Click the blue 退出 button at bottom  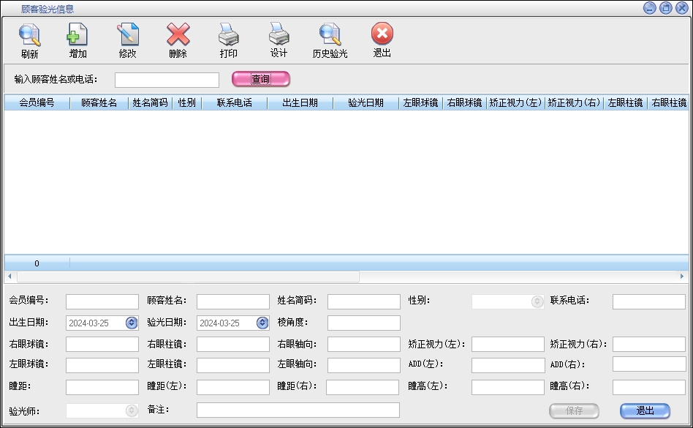pos(645,411)
